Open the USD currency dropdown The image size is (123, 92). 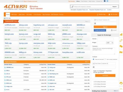pyautogui.click(x=110, y=43)
